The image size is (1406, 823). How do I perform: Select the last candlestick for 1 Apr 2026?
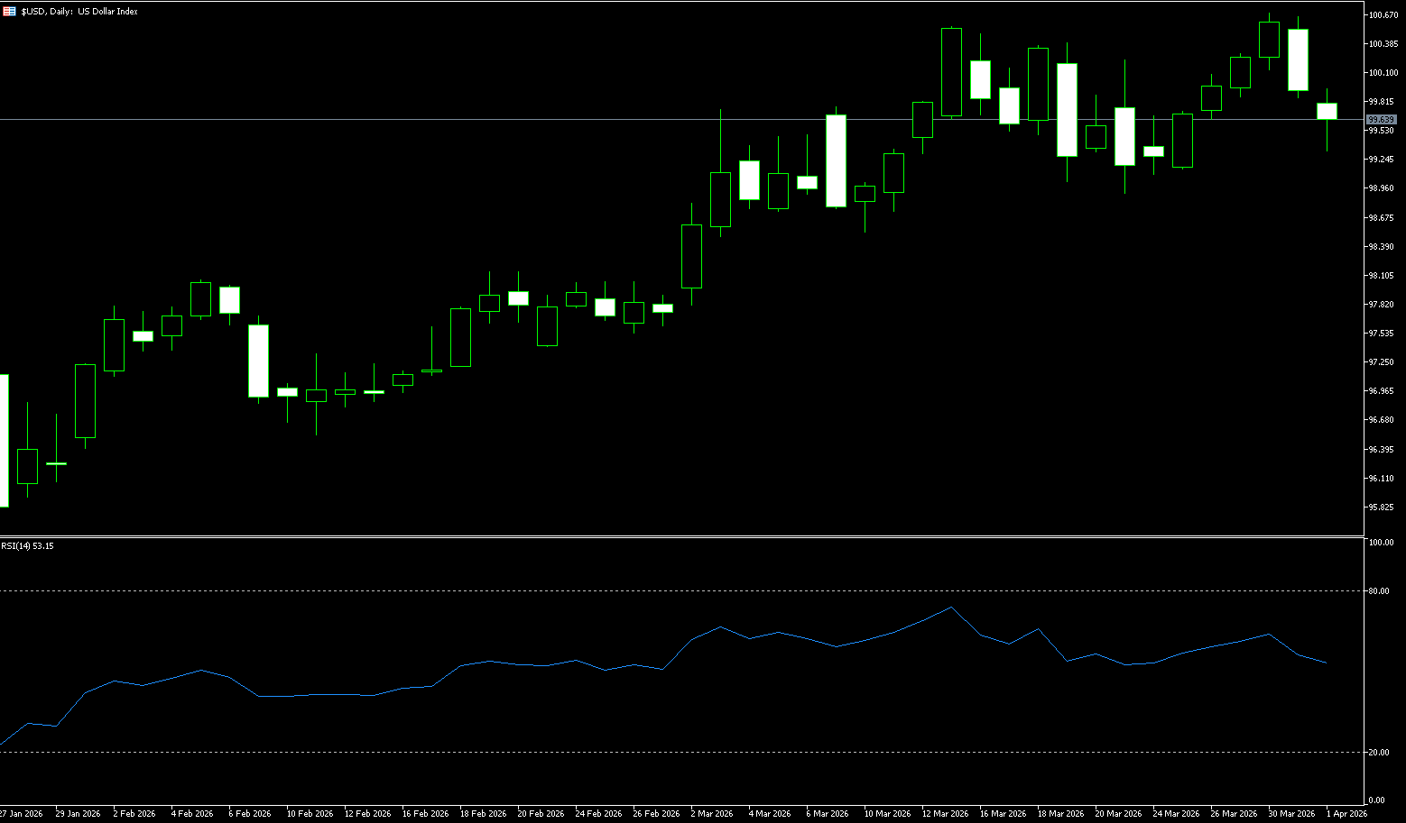pyautogui.click(x=1327, y=112)
